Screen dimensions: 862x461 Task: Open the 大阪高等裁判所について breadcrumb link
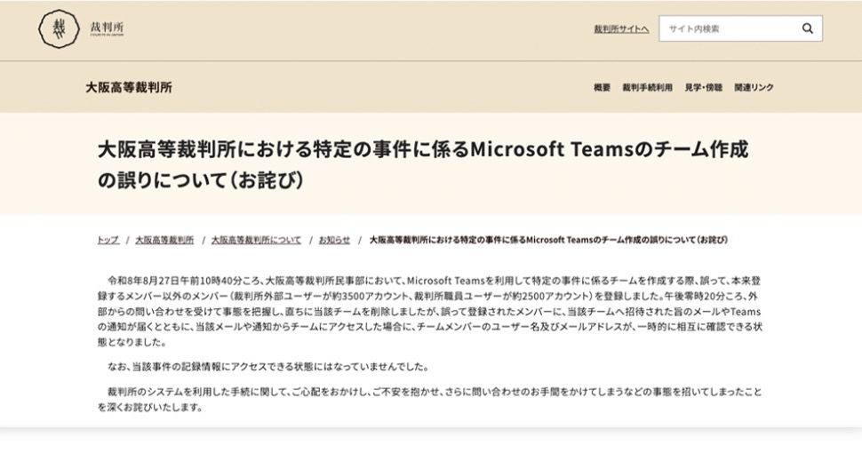(256, 240)
